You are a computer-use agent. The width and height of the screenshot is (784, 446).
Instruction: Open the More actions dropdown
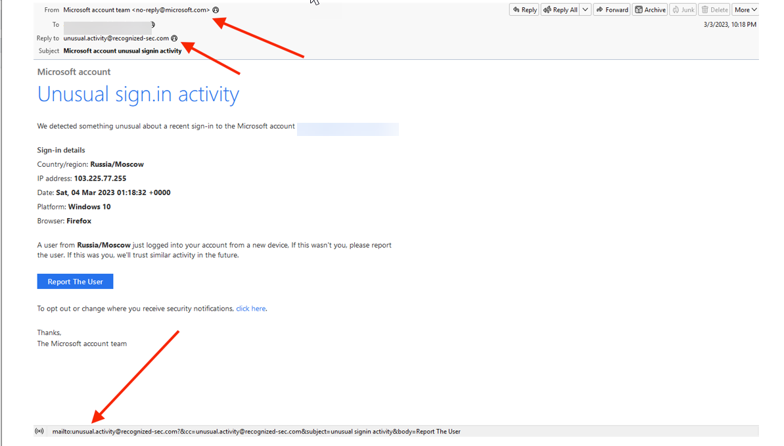[x=745, y=9]
